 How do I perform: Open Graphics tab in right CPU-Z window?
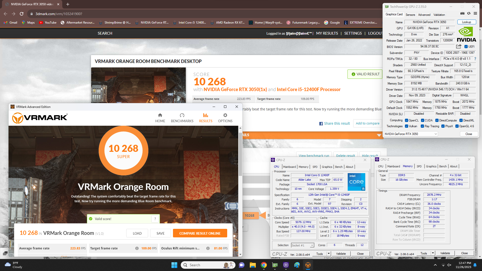(x=431, y=166)
